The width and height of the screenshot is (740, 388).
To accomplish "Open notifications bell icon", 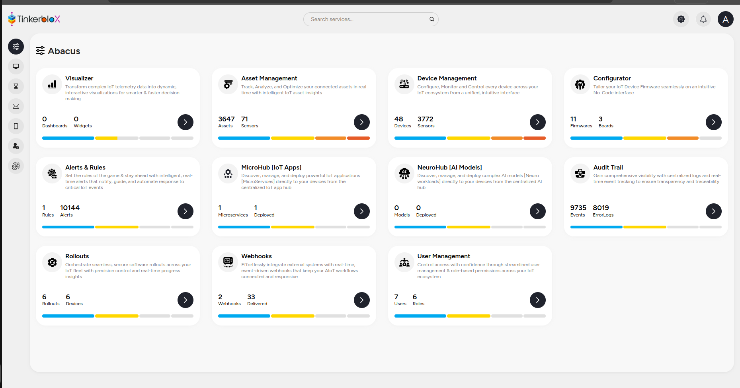I will pos(703,19).
